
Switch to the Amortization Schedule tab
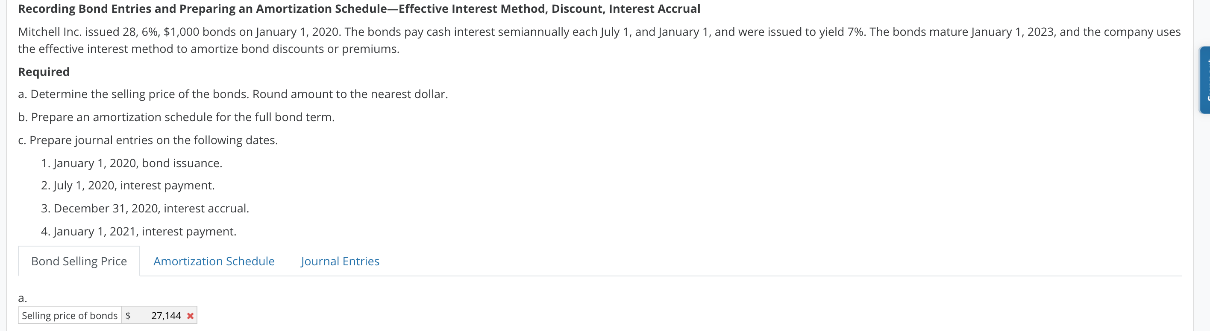pyautogui.click(x=214, y=261)
